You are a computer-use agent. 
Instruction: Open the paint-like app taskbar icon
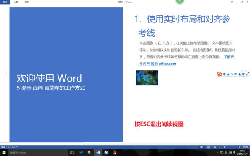coord(89,153)
